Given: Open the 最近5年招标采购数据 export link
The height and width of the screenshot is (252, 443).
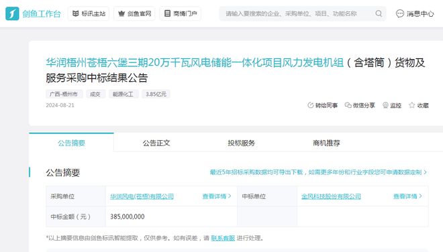Looking at the screenshot, I should 318,172.
